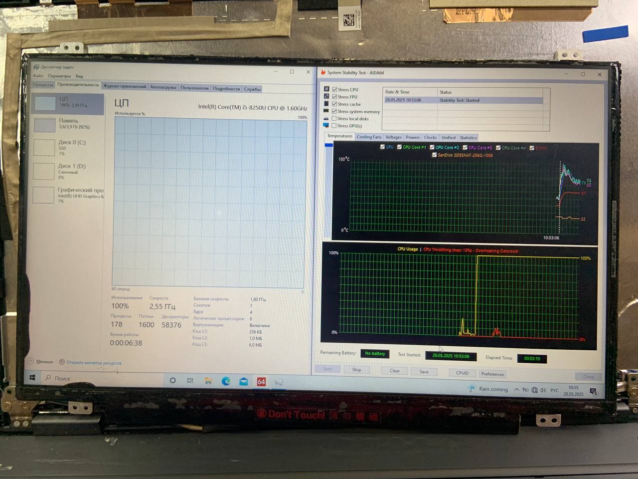Open the Statistics tab in AIDA64

tap(468, 138)
